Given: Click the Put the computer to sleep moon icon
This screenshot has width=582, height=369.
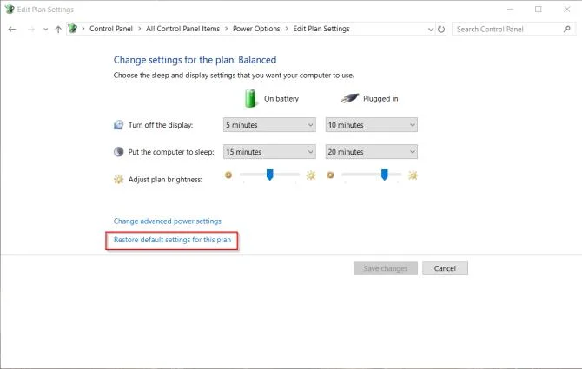Looking at the screenshot, I should point(118,152).
